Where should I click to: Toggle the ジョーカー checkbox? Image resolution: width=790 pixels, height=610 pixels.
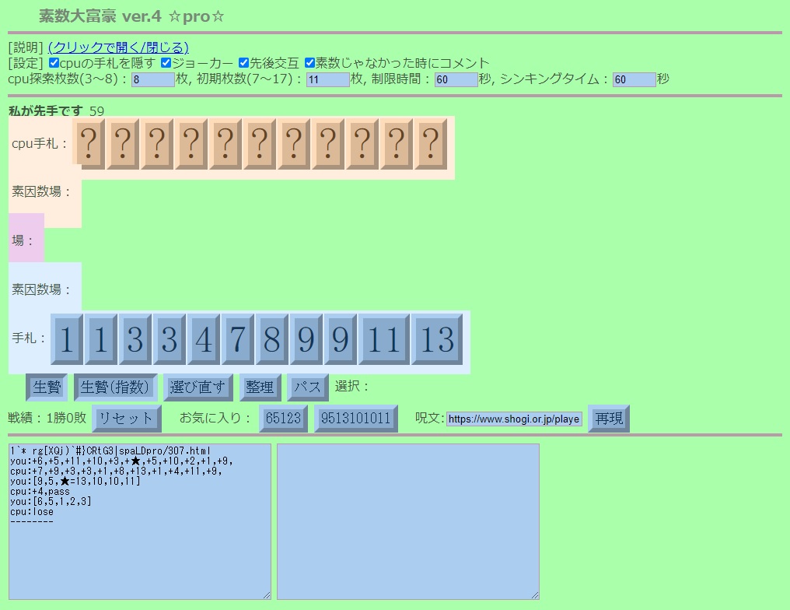(x=166, y=63)
